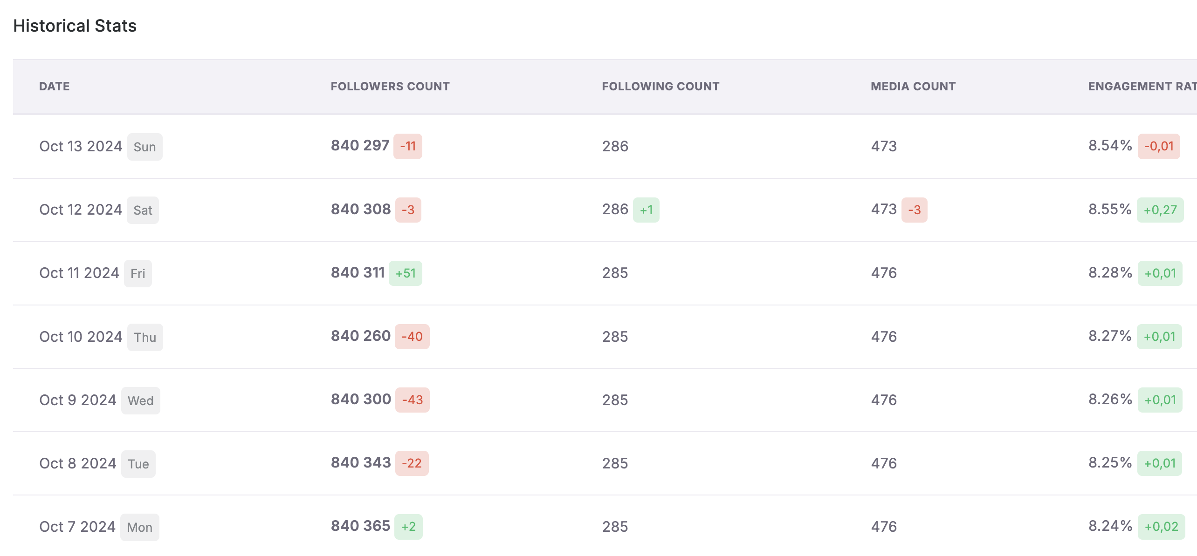1197x556 pixels.
Task: Click the ENGAGEMENT RATE column header
Action: click(x=1142, y=86)
